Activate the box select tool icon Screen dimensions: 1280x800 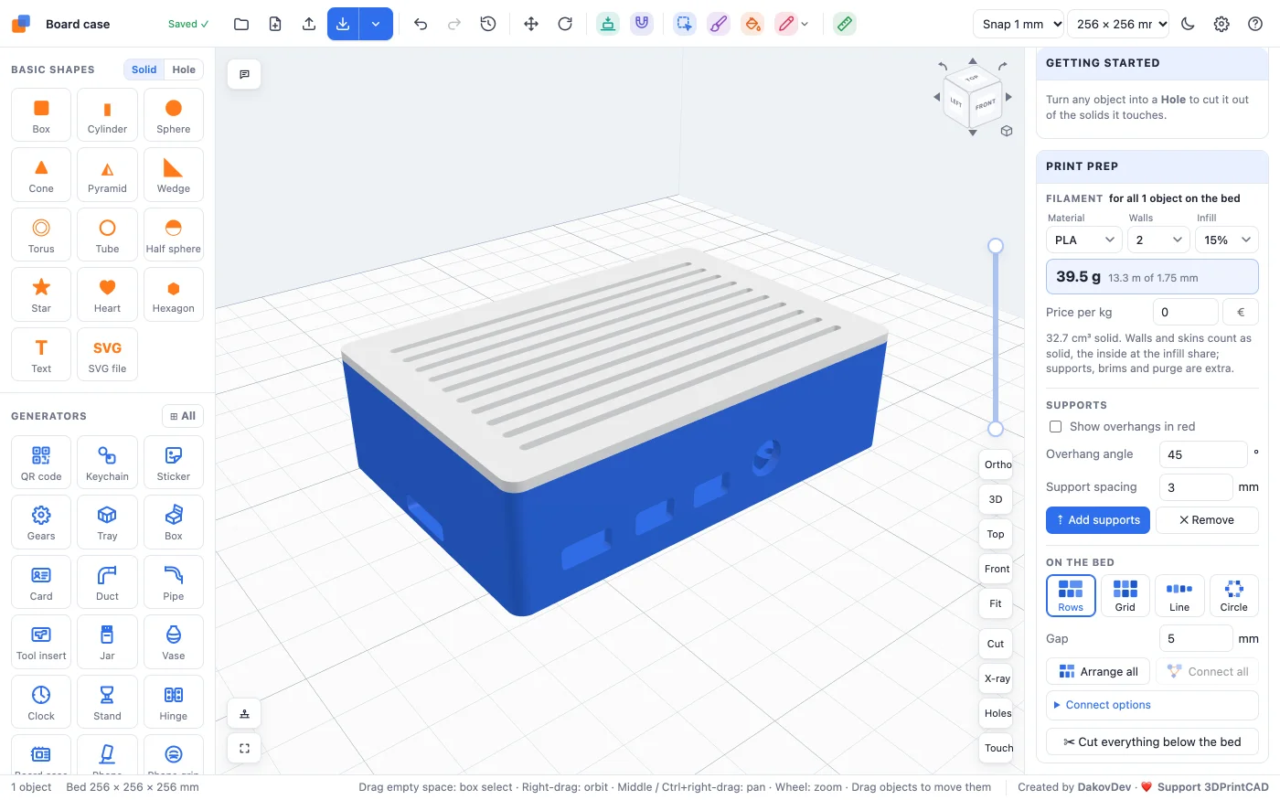coord(685,24)
